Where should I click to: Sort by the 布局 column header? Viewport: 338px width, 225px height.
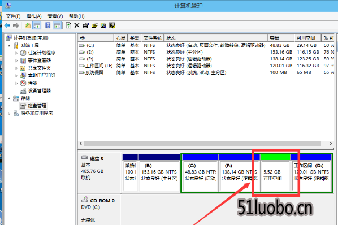click(121, 38)
